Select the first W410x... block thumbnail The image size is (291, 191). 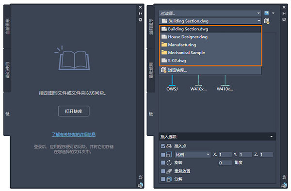coord(198,83)
